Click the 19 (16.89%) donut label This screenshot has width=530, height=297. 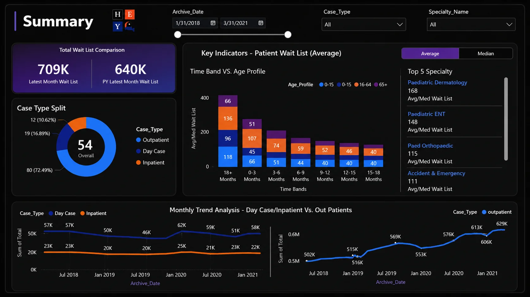click(x=37, y=133)
